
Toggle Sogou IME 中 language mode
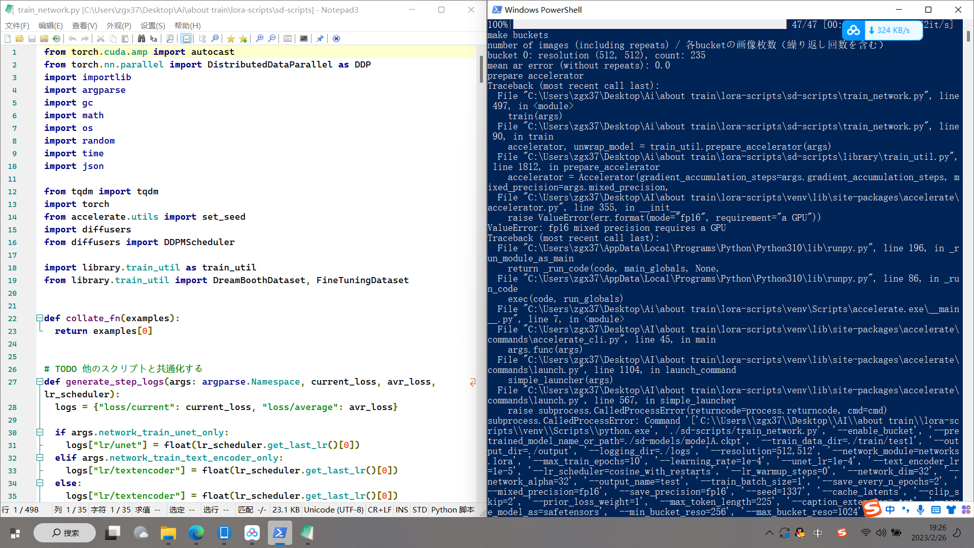(x=890, y=509)
